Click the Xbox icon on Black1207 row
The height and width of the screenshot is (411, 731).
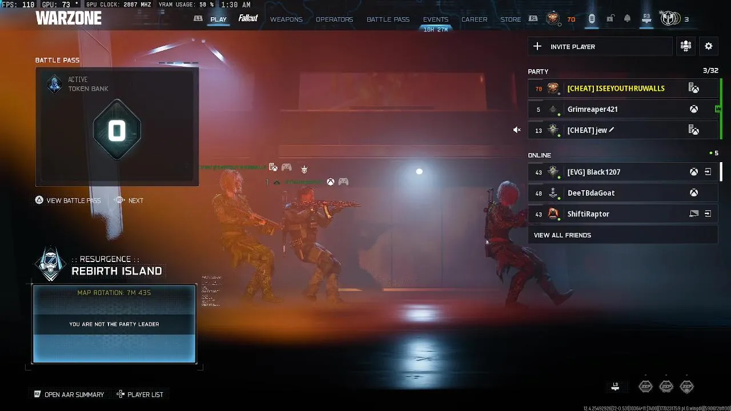(x=693, y=172)
